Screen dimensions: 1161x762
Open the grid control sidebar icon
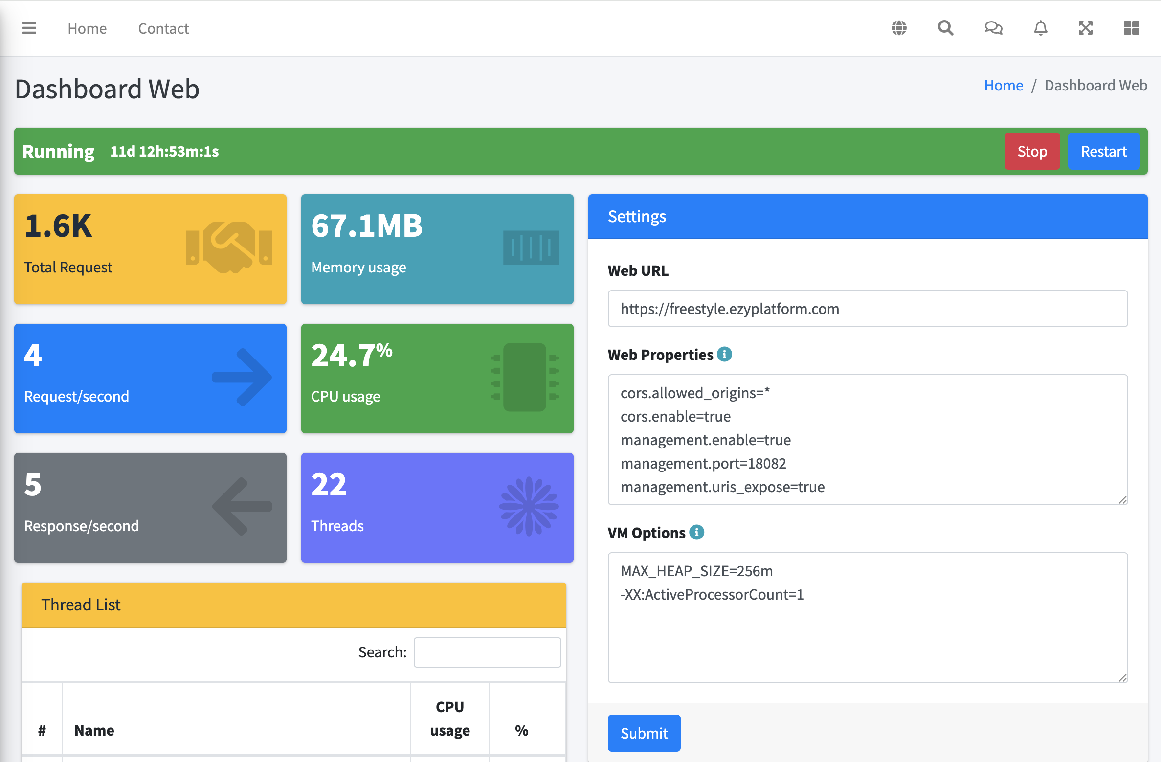coord(1131,28)
